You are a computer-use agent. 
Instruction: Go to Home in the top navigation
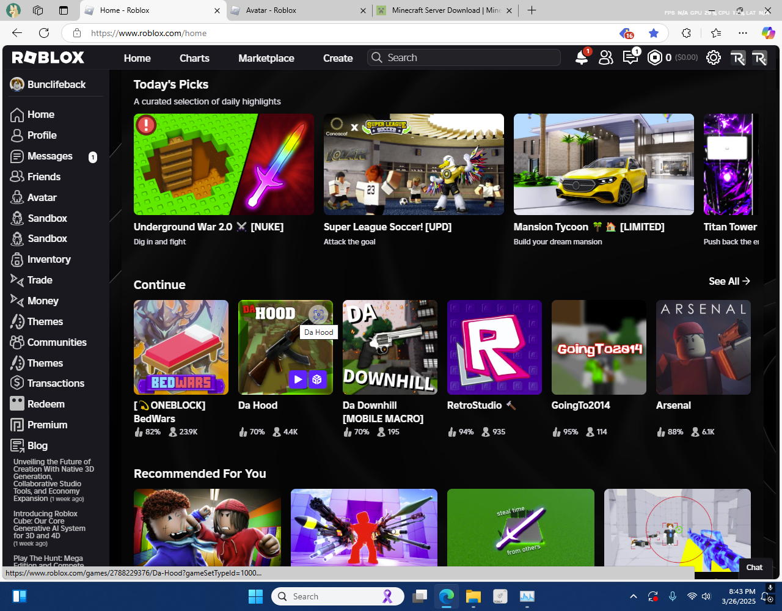click(137, 58)
